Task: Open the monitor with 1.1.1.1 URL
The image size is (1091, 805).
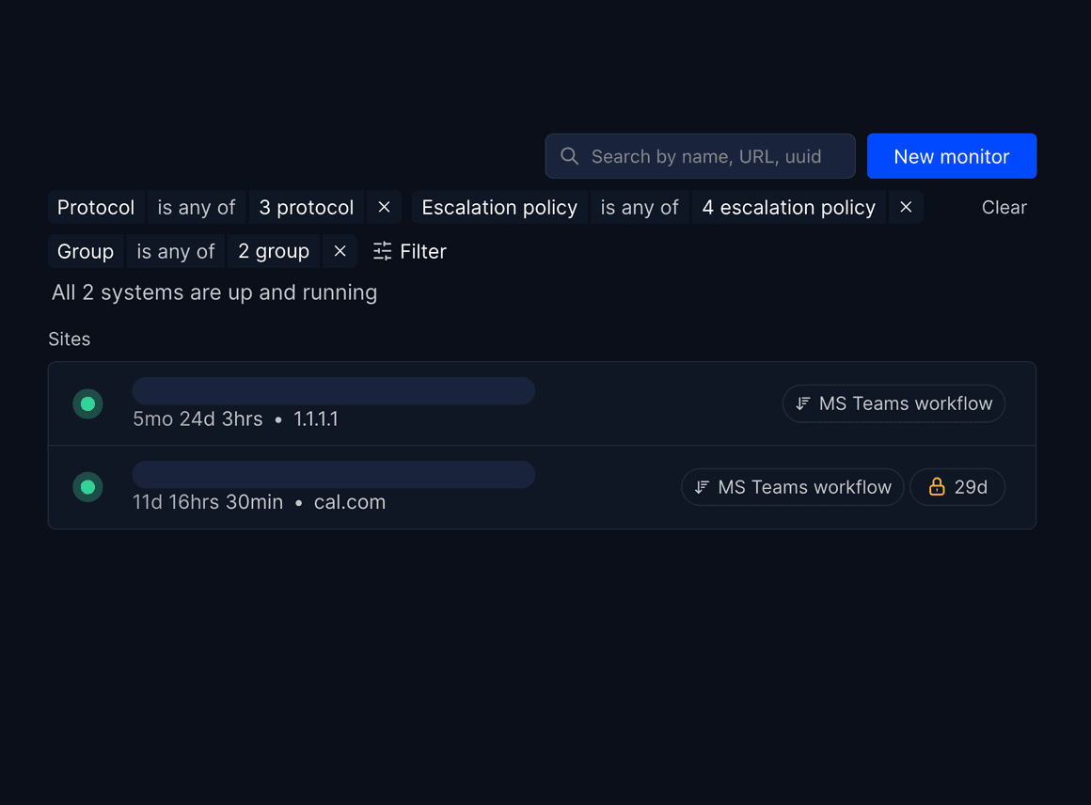Action: pos(542,403)
